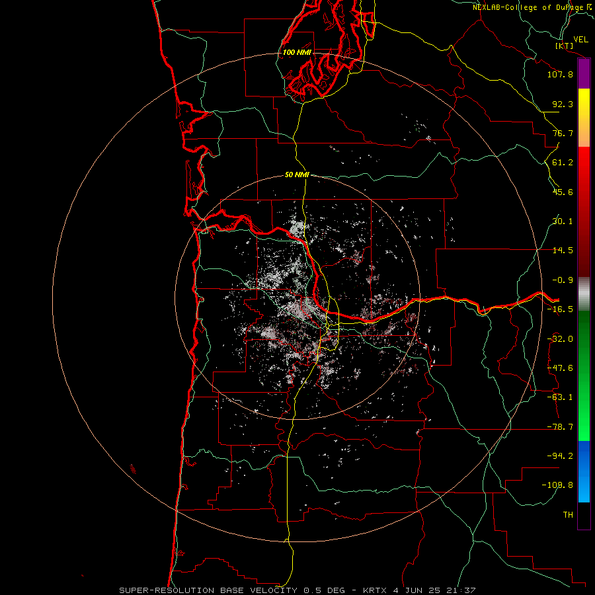Viewport: 595px width, 595px height.
Task: Click the -63.1 velocity scale value
Action: point(560,397)
